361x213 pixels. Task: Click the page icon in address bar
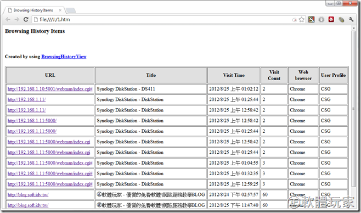coord(36,20)
